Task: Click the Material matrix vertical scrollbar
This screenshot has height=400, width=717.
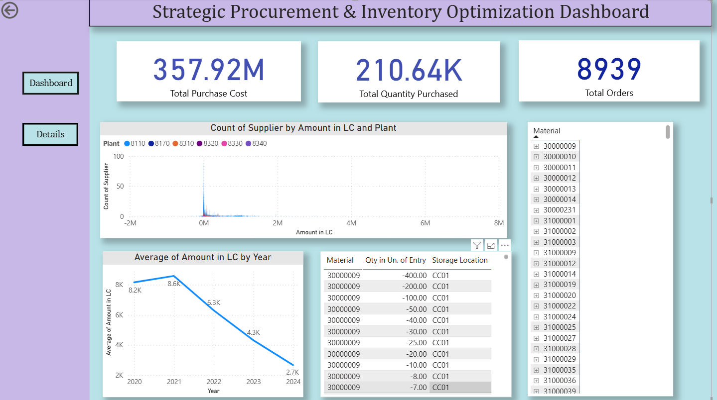Action: click(668, 132)
